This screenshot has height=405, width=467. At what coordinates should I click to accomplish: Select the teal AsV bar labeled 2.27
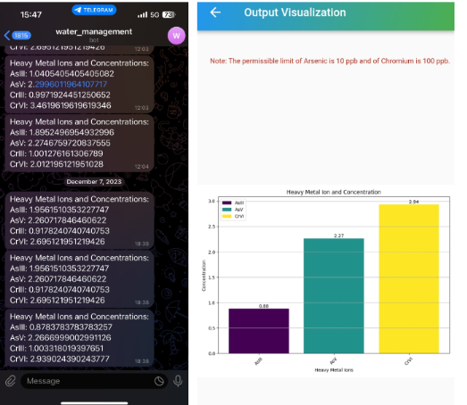[x=334, y=296]
